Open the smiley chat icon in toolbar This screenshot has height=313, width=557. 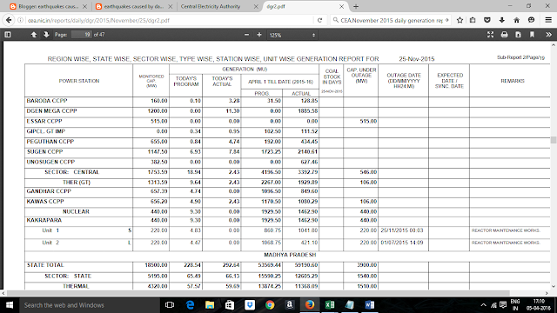[531, 20]
